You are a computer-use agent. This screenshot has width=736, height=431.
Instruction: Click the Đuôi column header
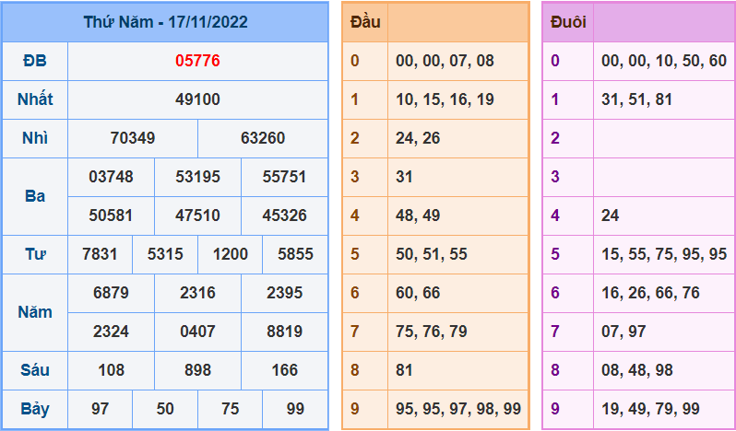568,22
